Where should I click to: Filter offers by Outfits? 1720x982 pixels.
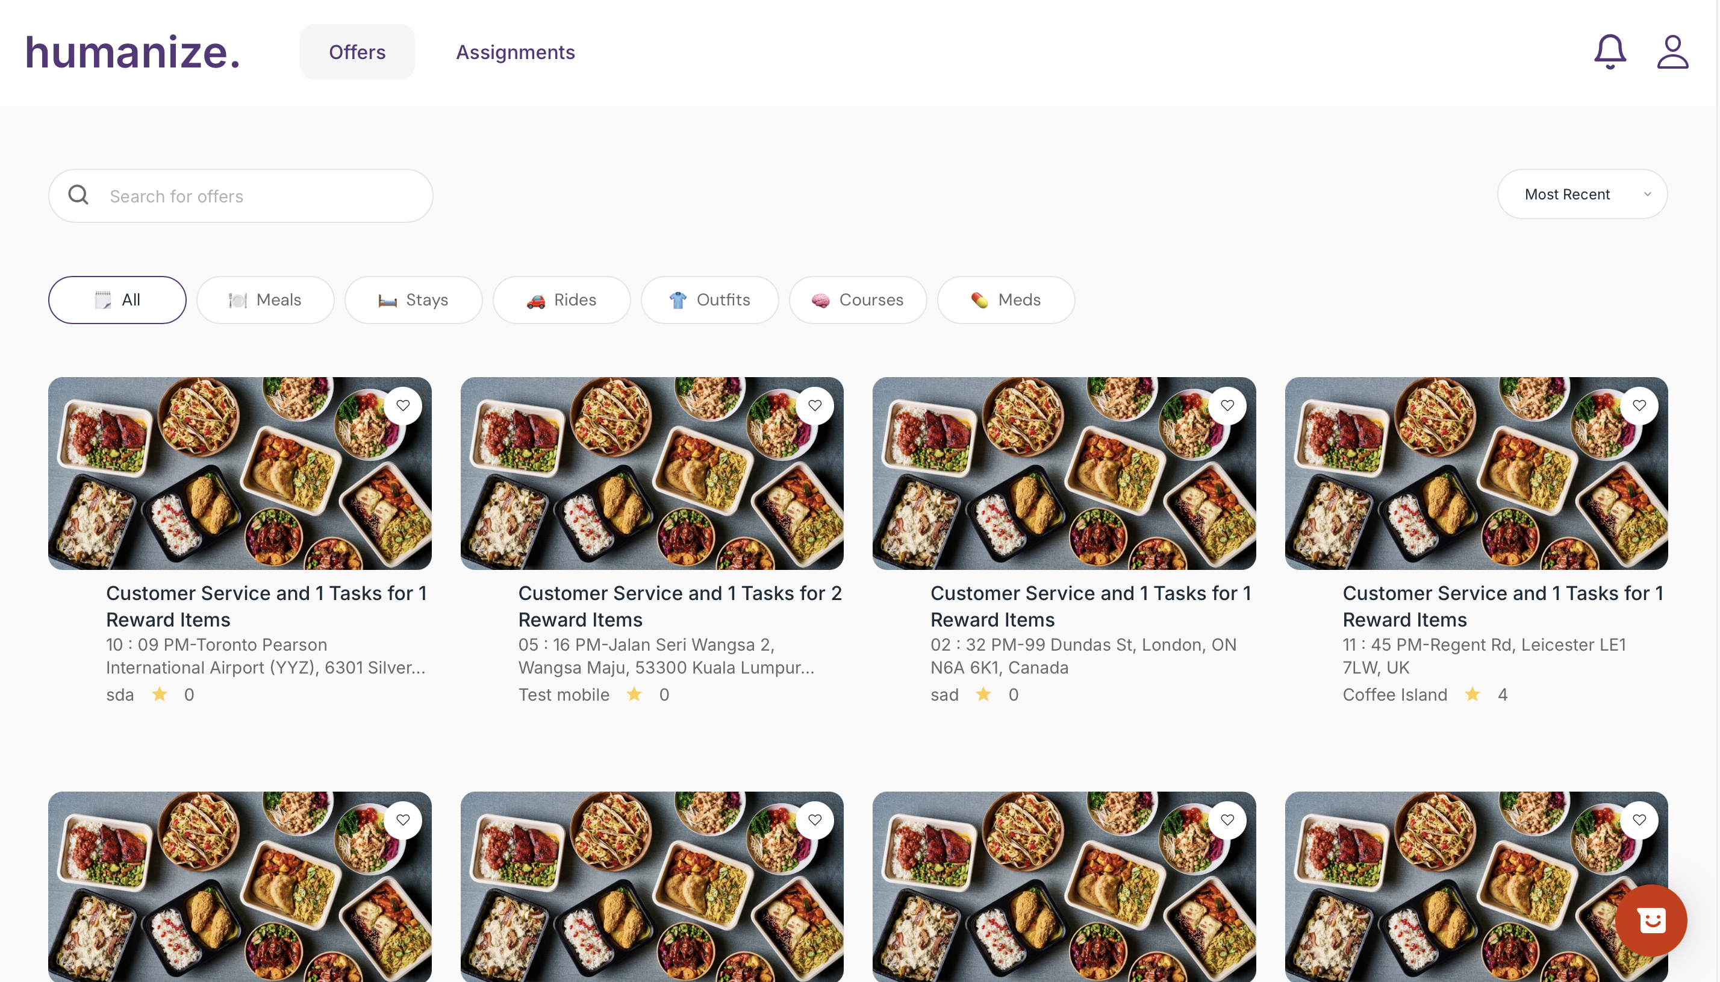pyautogui.click(x=711, y=300)
